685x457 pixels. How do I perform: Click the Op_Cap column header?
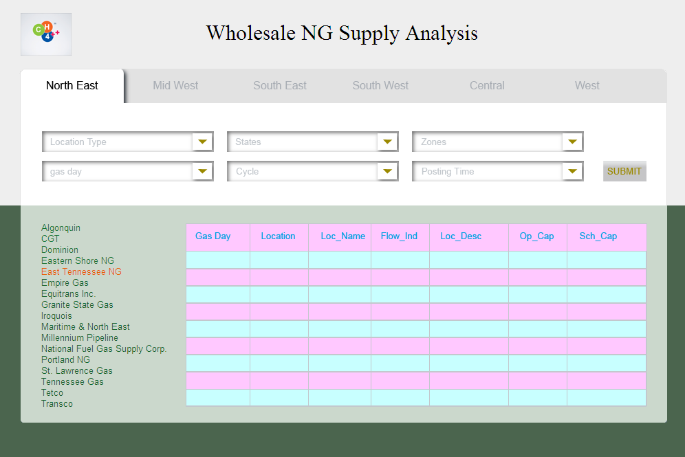(x=538, y=237)
